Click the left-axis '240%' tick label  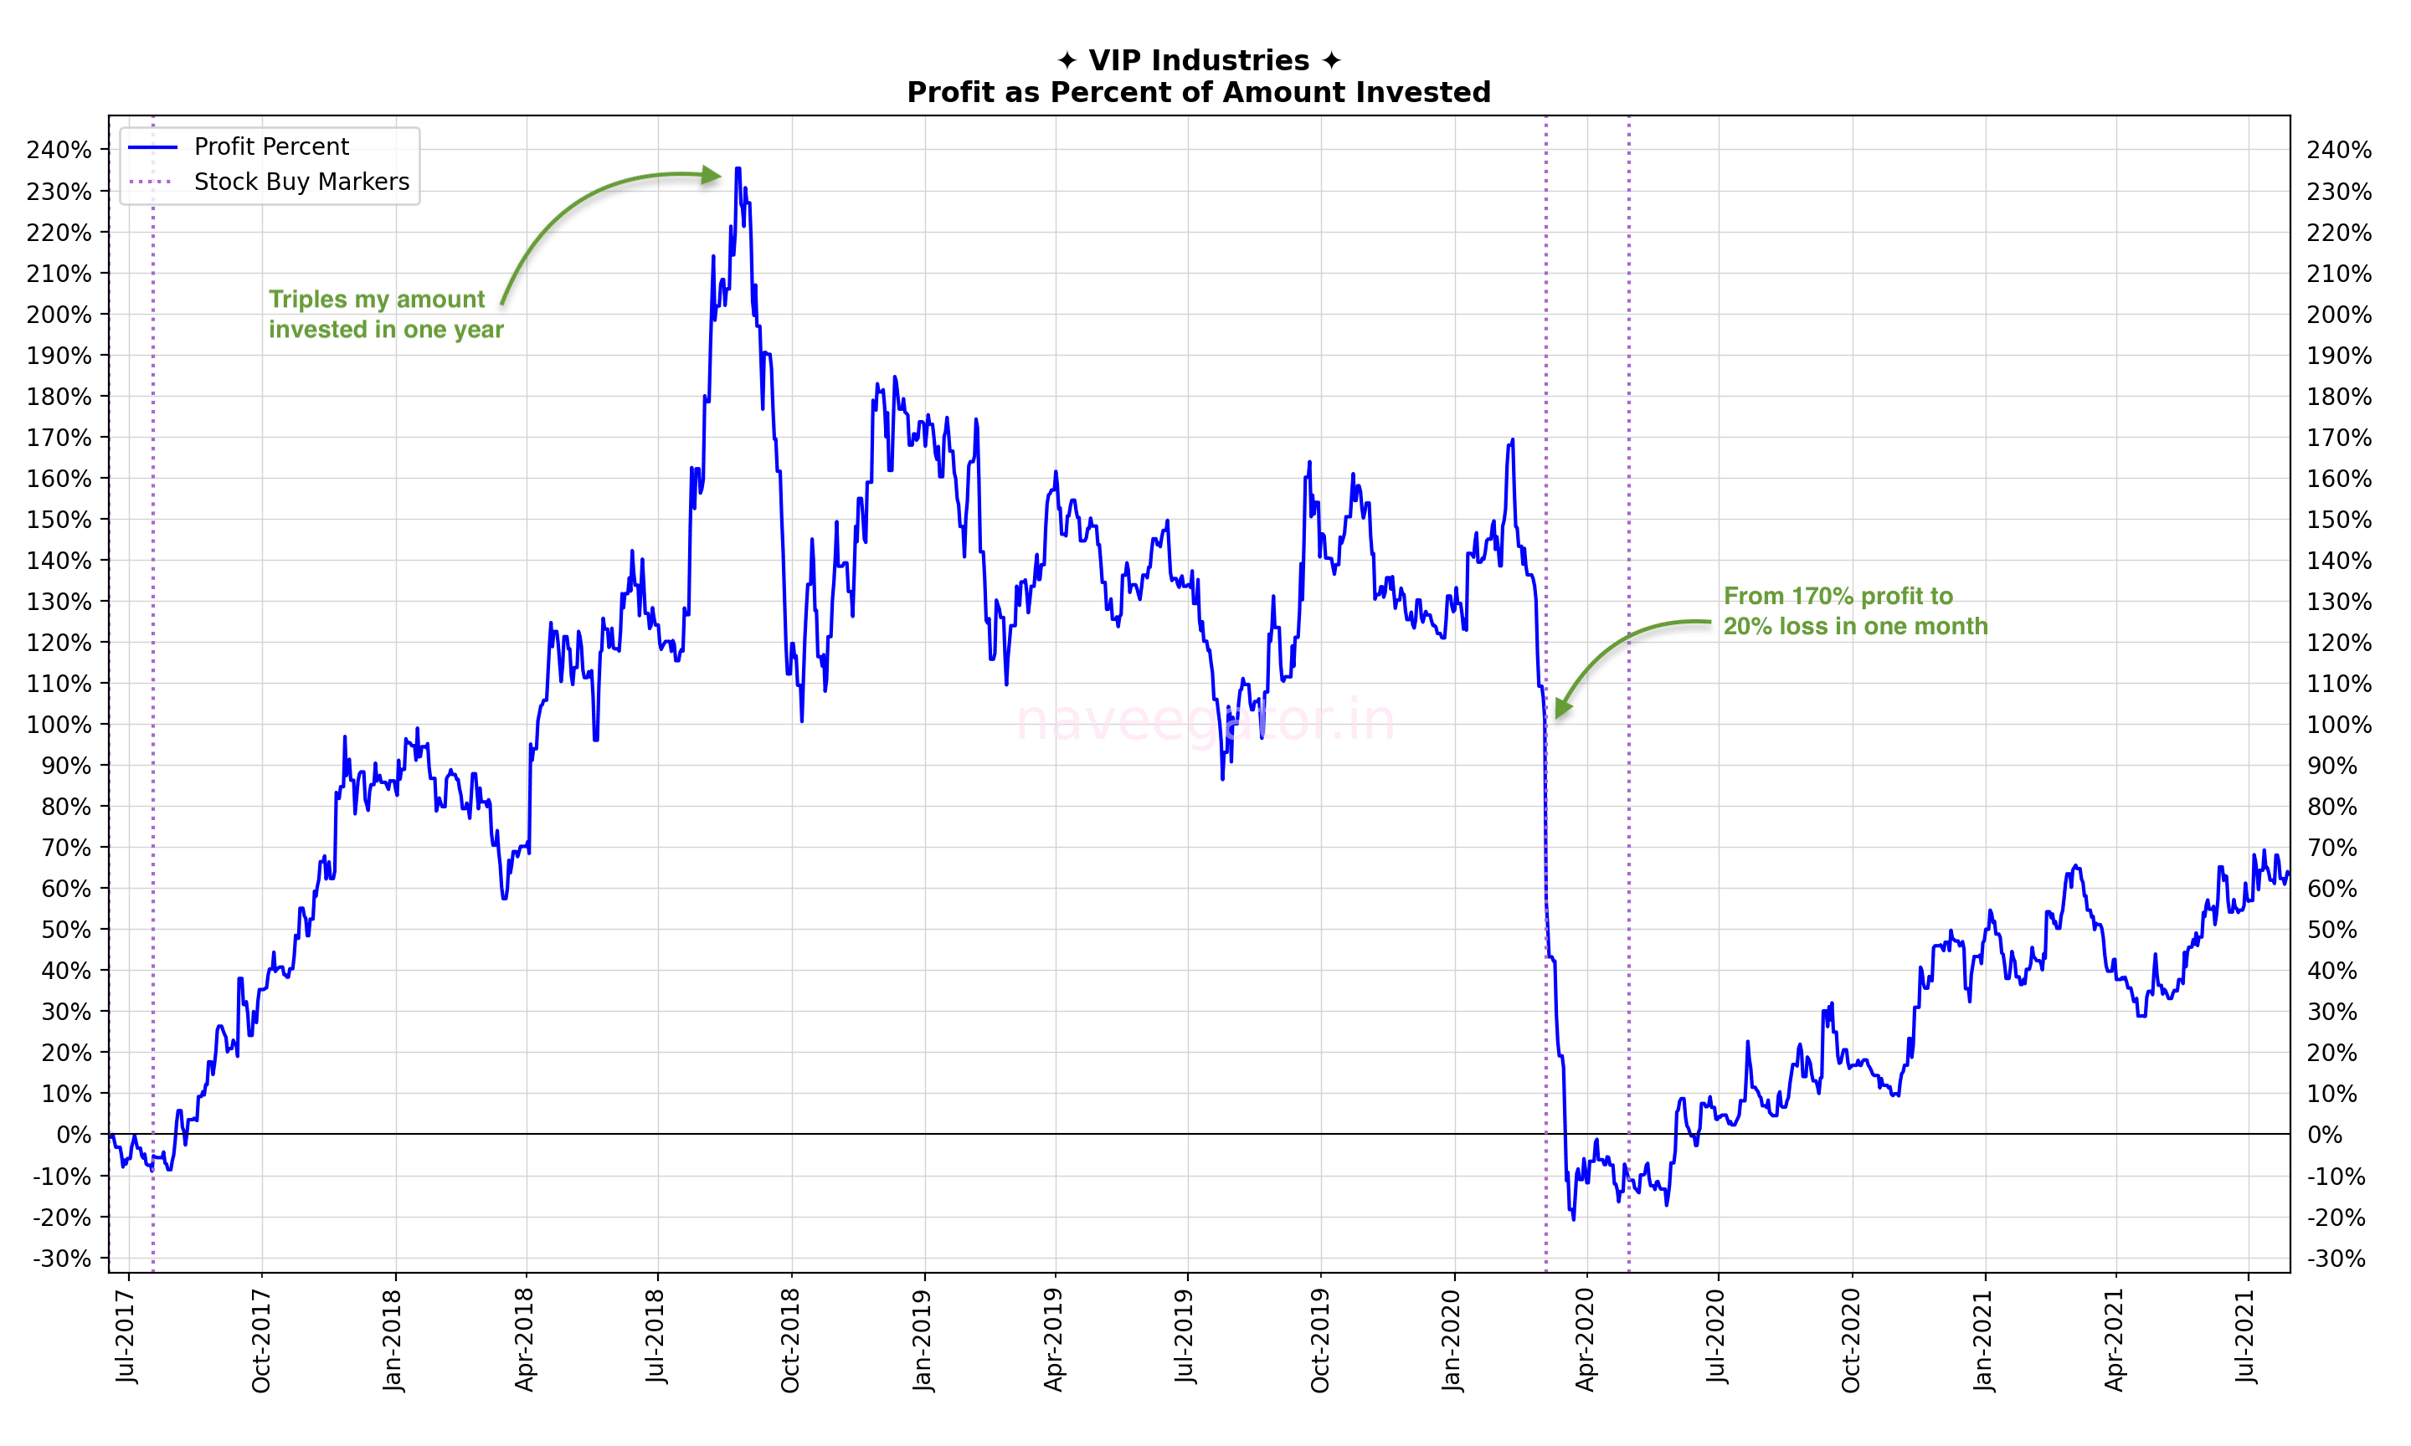point(59,150)
